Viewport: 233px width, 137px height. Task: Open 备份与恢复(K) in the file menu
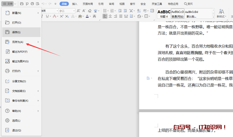coord(21,101)
